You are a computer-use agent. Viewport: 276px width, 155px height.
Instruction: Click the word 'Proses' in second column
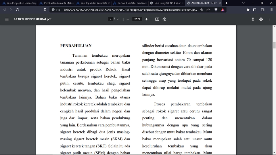(160, 104)
